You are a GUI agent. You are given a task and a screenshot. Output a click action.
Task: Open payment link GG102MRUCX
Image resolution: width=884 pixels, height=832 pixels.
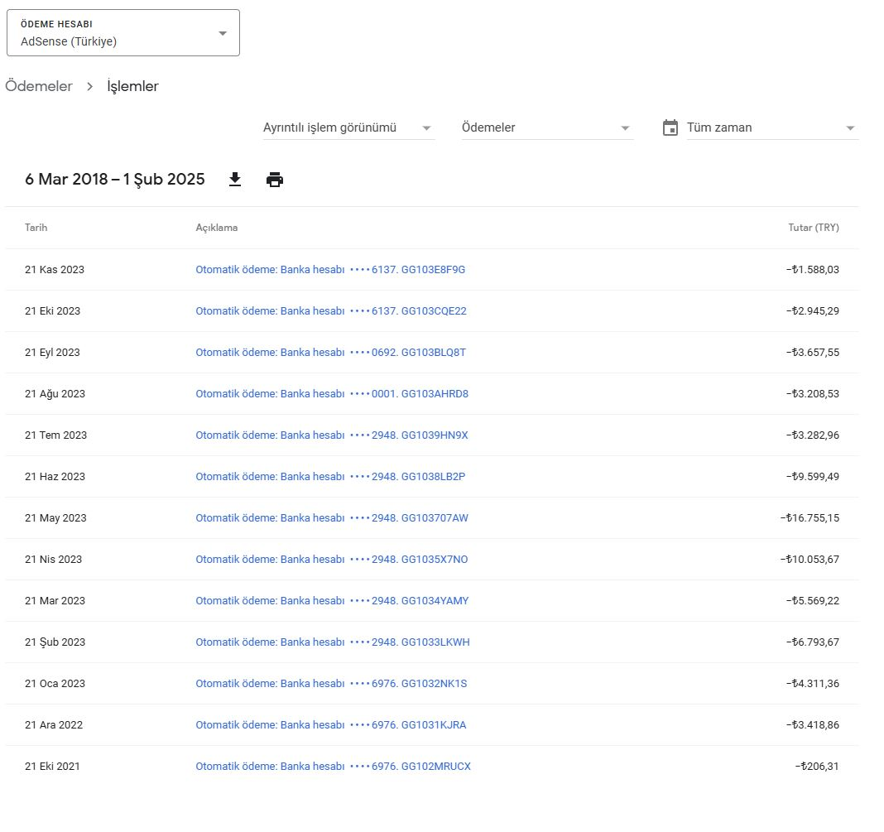tap(334, 767)
